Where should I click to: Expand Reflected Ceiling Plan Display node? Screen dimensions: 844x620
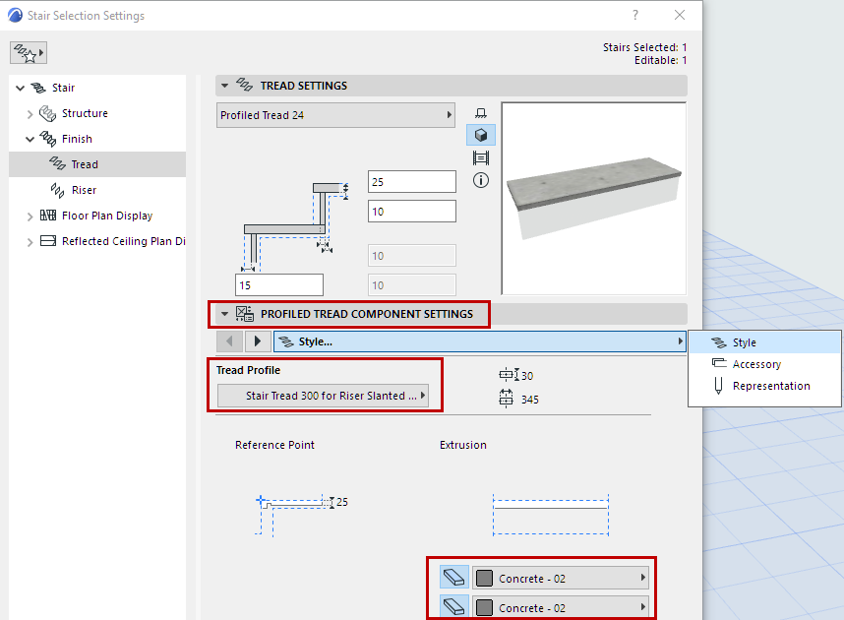[x=30, y=242]
